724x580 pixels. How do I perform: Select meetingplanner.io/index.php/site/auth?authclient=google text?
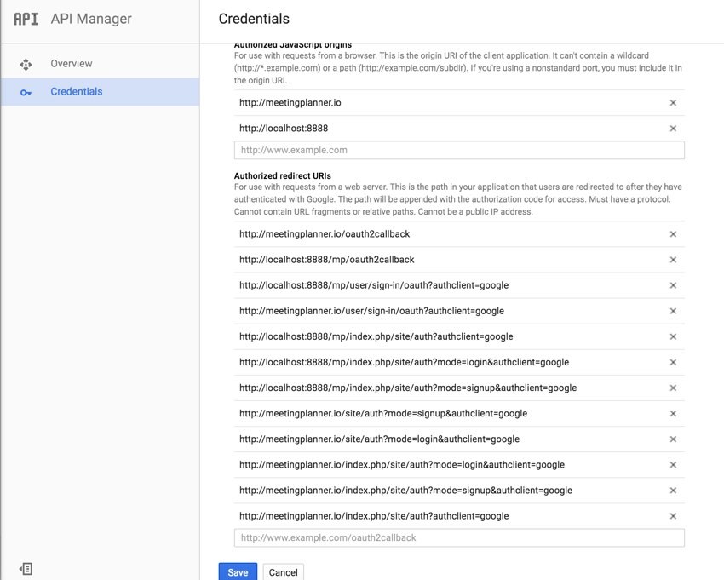click(374, 516)
